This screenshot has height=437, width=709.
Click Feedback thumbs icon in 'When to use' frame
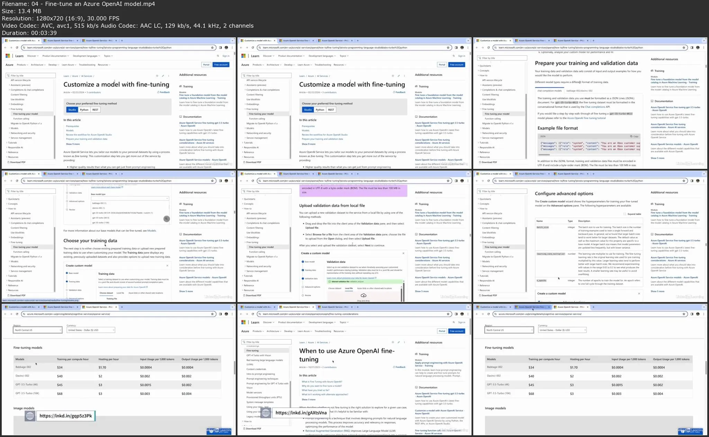tap(394, 367)
